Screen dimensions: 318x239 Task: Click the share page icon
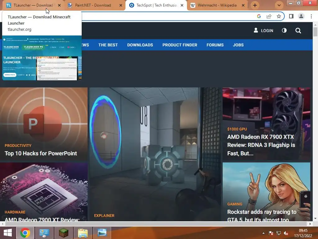269,16
